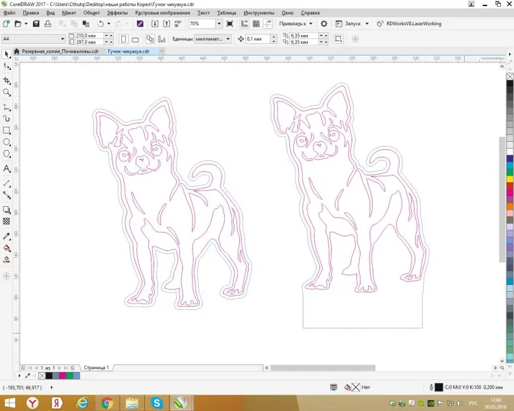Viewport: 514px width, 411px height.
Task: Select the Polygon tool
Action: click(7, 154)
